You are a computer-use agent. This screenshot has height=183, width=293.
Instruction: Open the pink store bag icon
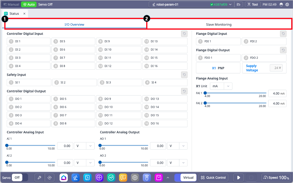point(158,178)
